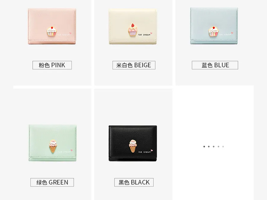This screenshot has width=267, height=200.
Task: Click the ice cream cone charm on black wallet
Action: point(133,146)
